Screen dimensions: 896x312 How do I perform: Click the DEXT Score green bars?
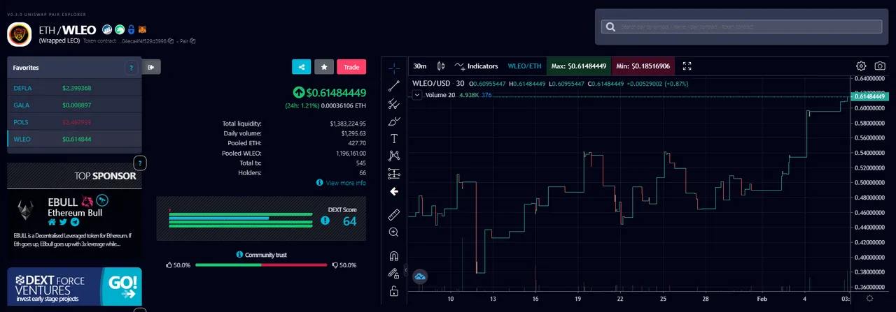pos(241,220)
